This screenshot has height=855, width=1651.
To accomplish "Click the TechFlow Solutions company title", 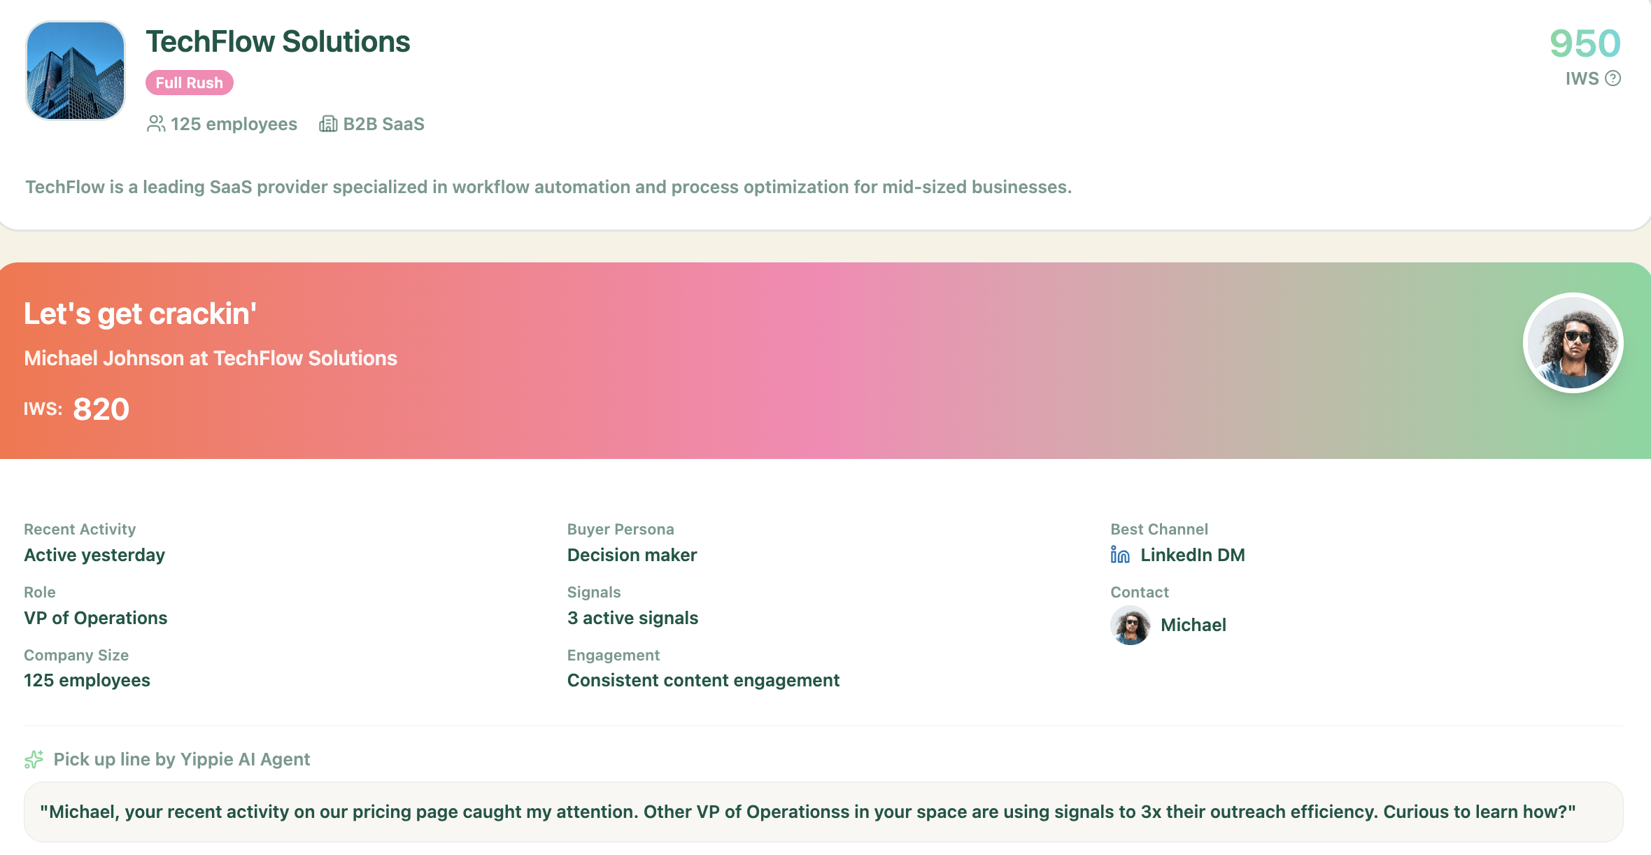I will point(278,42).
